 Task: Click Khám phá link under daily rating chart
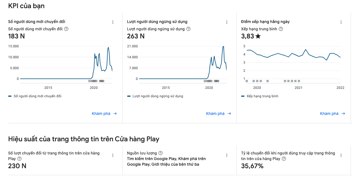pyautogui.click(x=332, y=114)
